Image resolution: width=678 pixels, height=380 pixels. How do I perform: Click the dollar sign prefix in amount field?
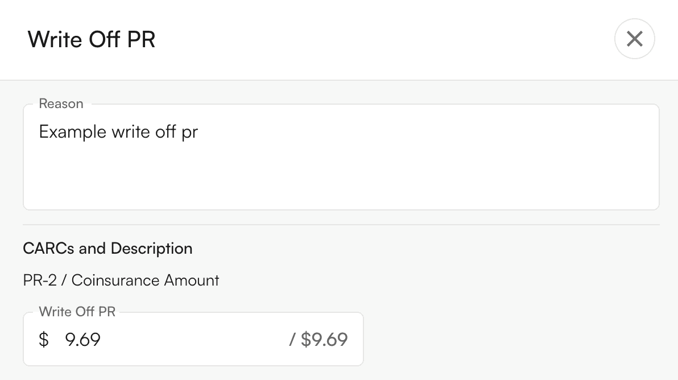[44, 340]
